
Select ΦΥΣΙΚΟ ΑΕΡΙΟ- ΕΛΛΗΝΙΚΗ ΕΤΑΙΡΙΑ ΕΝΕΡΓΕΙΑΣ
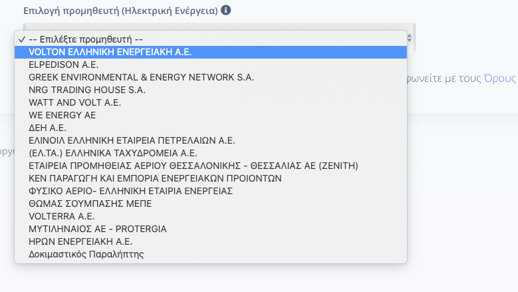tap(211, 191)
